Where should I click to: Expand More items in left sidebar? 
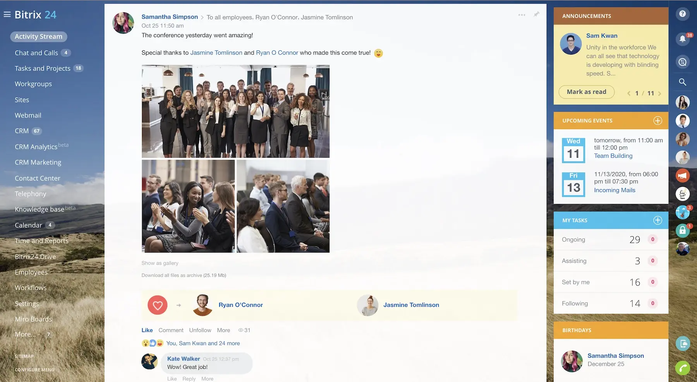(25, 334)
